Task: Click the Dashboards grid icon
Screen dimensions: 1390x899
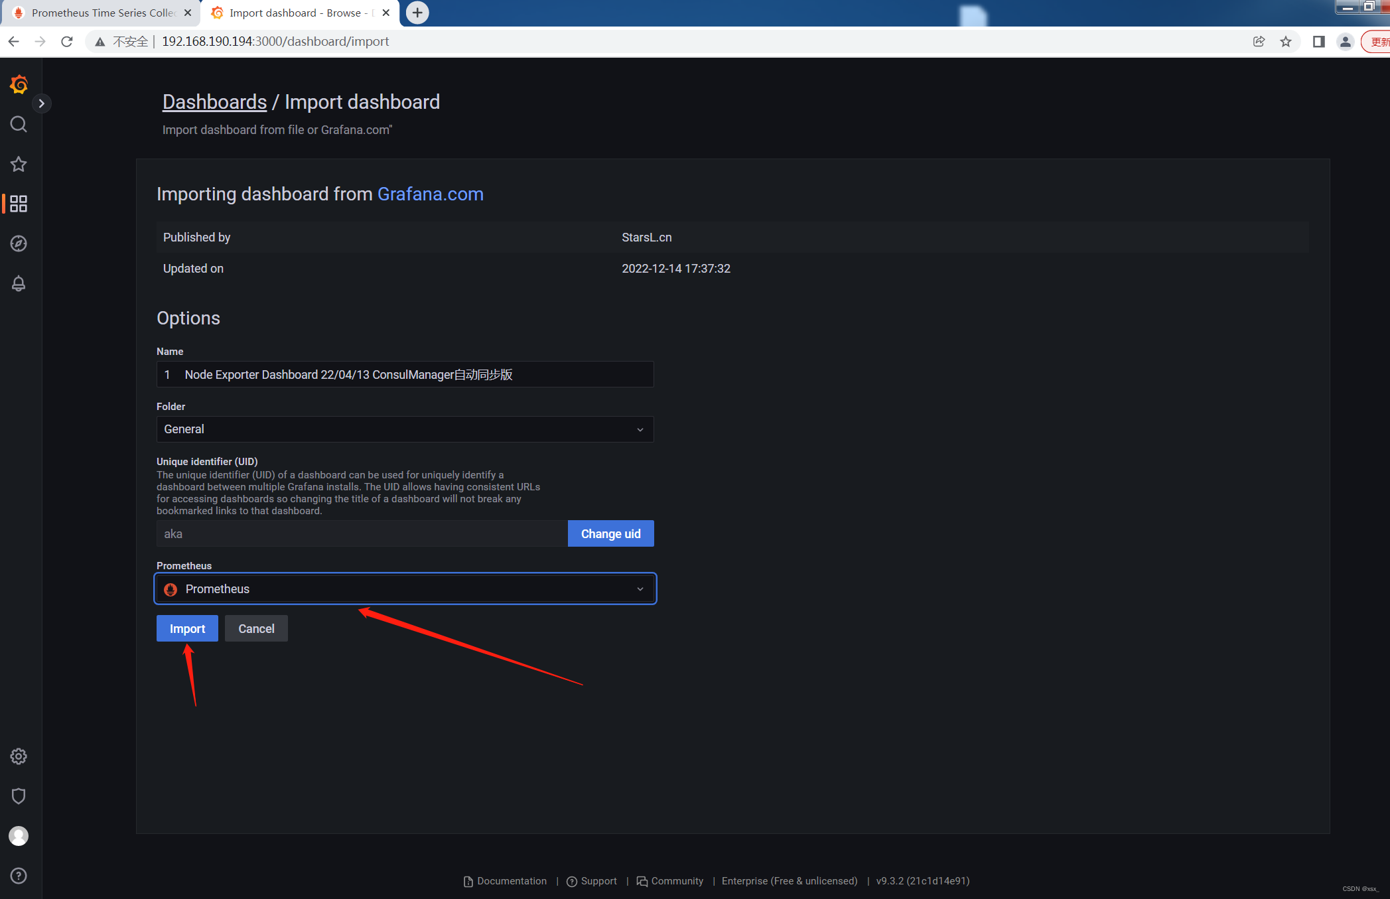Action: (18, 204)
